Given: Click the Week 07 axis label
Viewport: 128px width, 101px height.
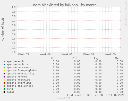Looking at the screenshot, I should coord(67,54).
